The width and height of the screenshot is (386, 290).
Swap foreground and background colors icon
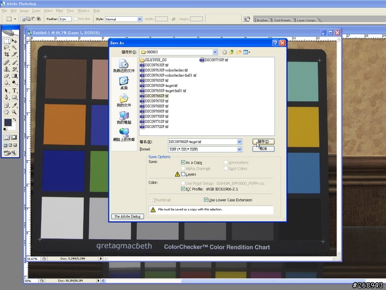14,120
